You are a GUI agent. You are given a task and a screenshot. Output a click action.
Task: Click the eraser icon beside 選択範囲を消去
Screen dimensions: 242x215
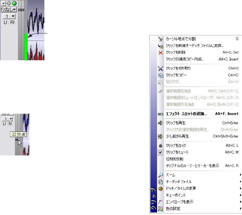tap(161, 91)
